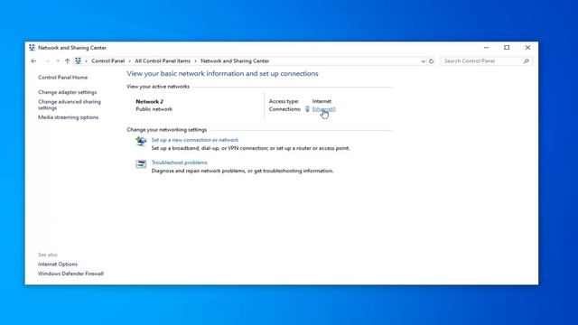This screenshot has width=578, height=325.
Task: Select Network and Sharing Center breadcrumb
Action: [235, 60]
